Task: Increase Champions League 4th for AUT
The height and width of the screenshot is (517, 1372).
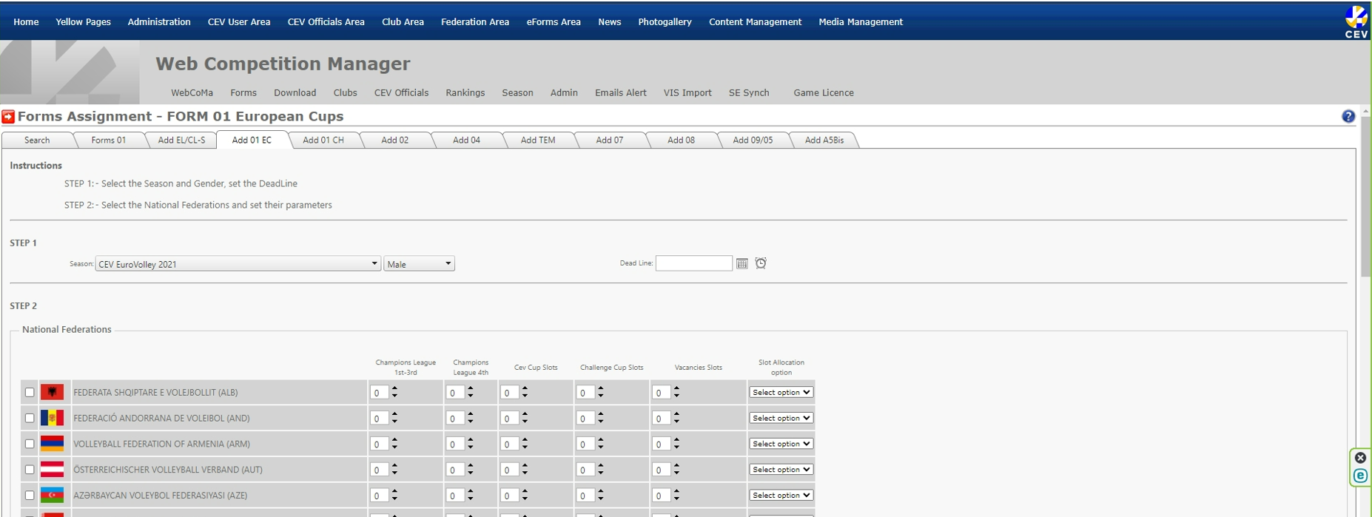Action: click(470, 466)
